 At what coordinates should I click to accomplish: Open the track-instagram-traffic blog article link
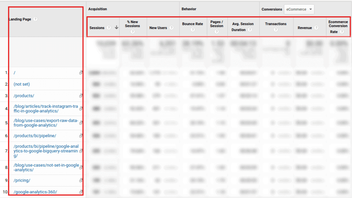coord(46,109)
